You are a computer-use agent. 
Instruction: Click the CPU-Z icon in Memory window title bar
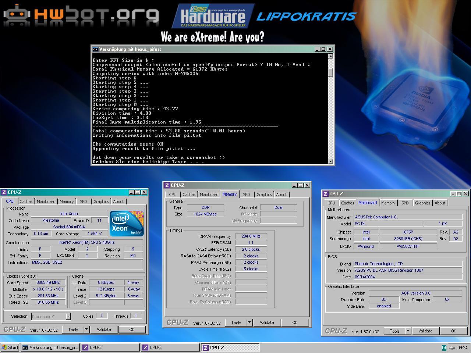pyautogui.click(x=167, y=185)
